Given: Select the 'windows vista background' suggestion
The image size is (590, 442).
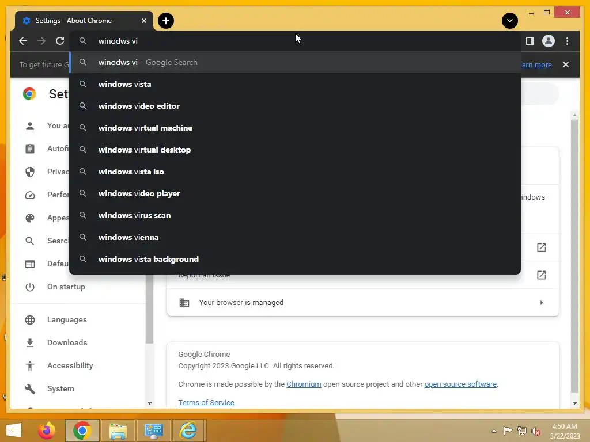Looking at the screenshot, I should coord(295,259).
